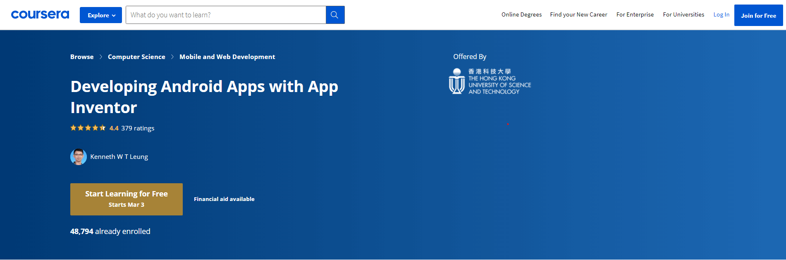Go to For Universities page
The image size is (786, 260).
[683, 14]
